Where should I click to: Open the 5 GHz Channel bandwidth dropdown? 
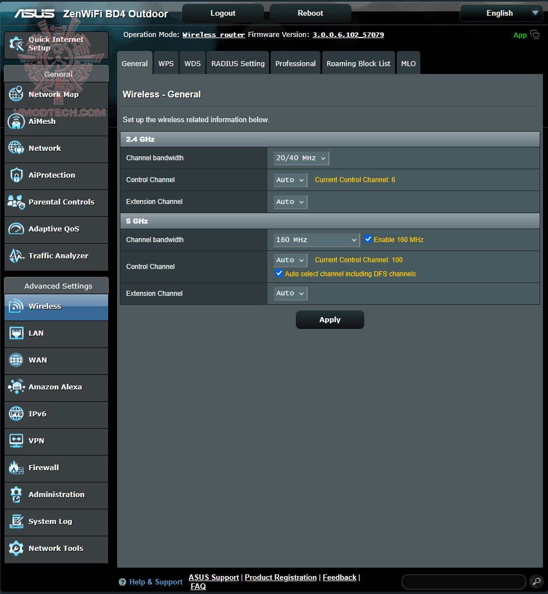pos(316,240)
